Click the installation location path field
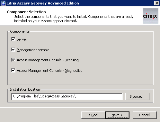Viewport: 160px width, 122px height. [67, 96]
